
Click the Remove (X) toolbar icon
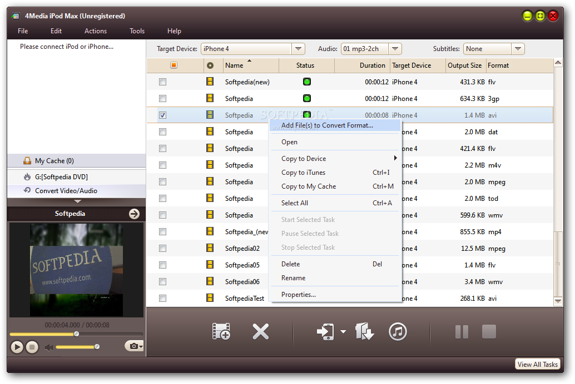click(x=260, y=332)
